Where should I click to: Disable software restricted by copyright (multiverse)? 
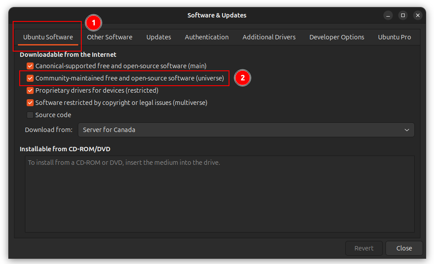(x=30, y=103)
